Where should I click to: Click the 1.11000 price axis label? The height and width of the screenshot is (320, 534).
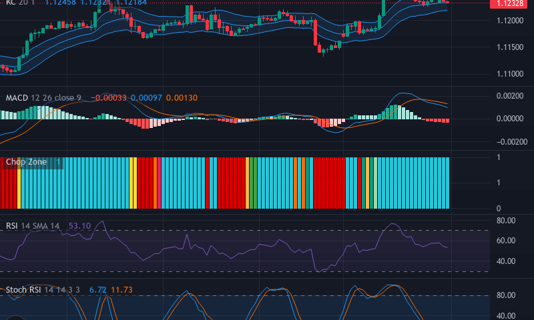pyautogui.click(x=510, y=74)
